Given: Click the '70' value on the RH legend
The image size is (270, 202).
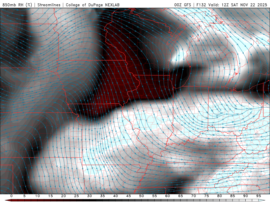Looking at the screenshot, I should (x=193, y=196).
